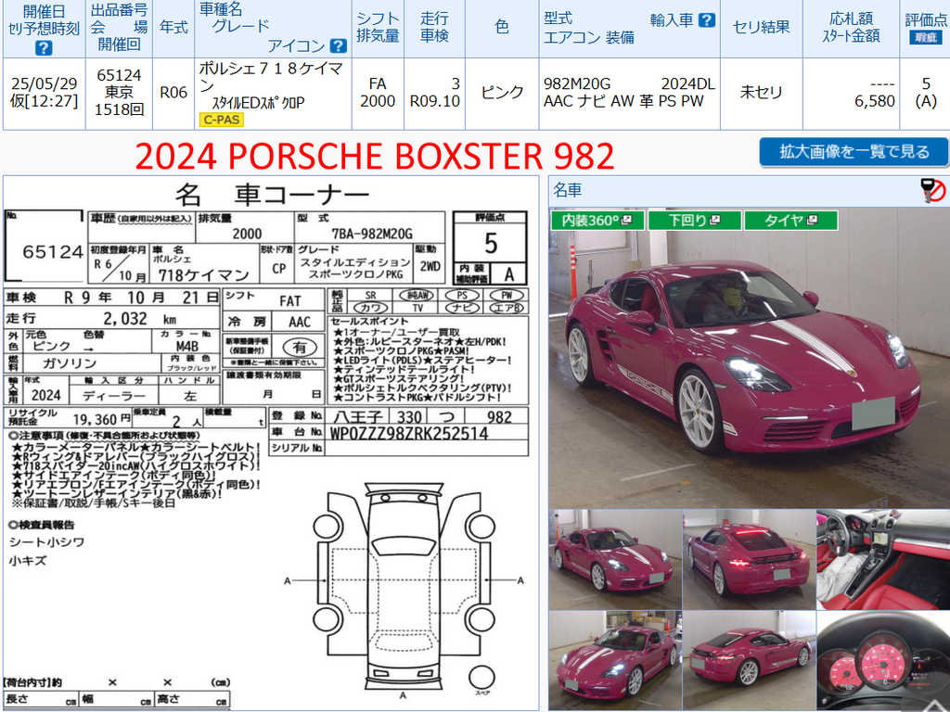This screenshot has width=950, height=712.
Task: Click the 名車 panel title
Action: [x=568, y=190]
